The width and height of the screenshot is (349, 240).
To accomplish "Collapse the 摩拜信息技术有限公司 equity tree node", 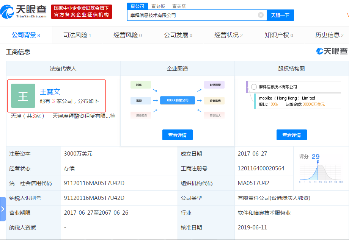I will point(254,87).
